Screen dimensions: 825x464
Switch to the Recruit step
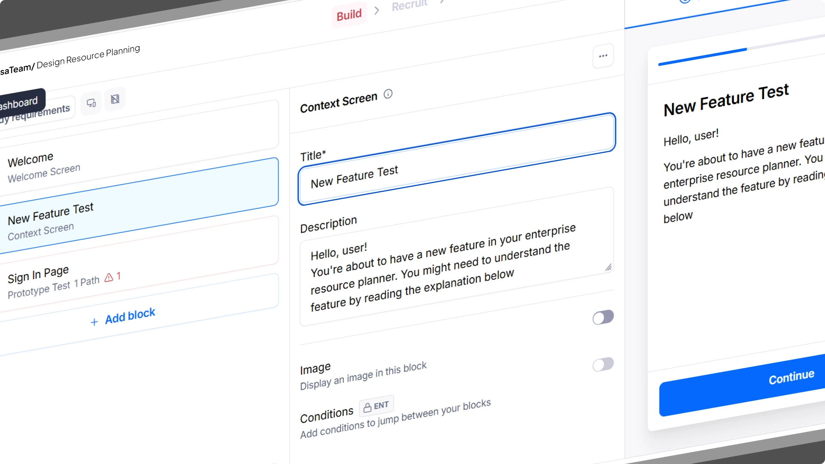[x=409, y=5]
